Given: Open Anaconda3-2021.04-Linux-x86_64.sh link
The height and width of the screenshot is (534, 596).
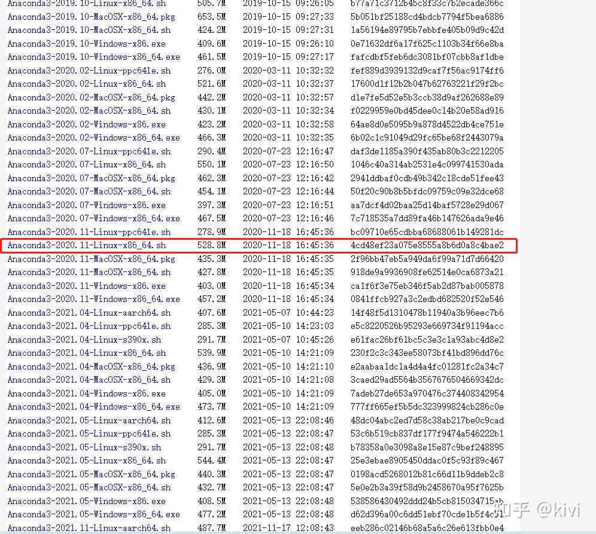Looking at the screenshot, I should (x=87, y=353).
